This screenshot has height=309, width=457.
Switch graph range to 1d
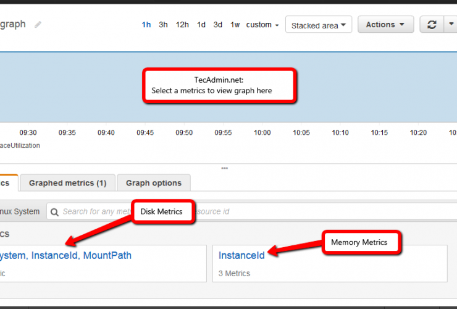201,25
